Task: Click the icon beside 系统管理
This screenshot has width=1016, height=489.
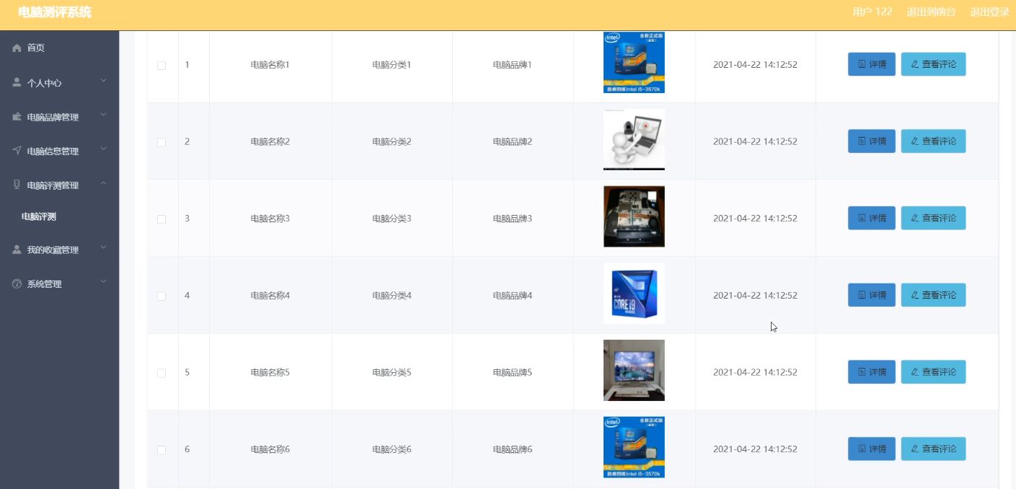Action: [x=17, y=283]
